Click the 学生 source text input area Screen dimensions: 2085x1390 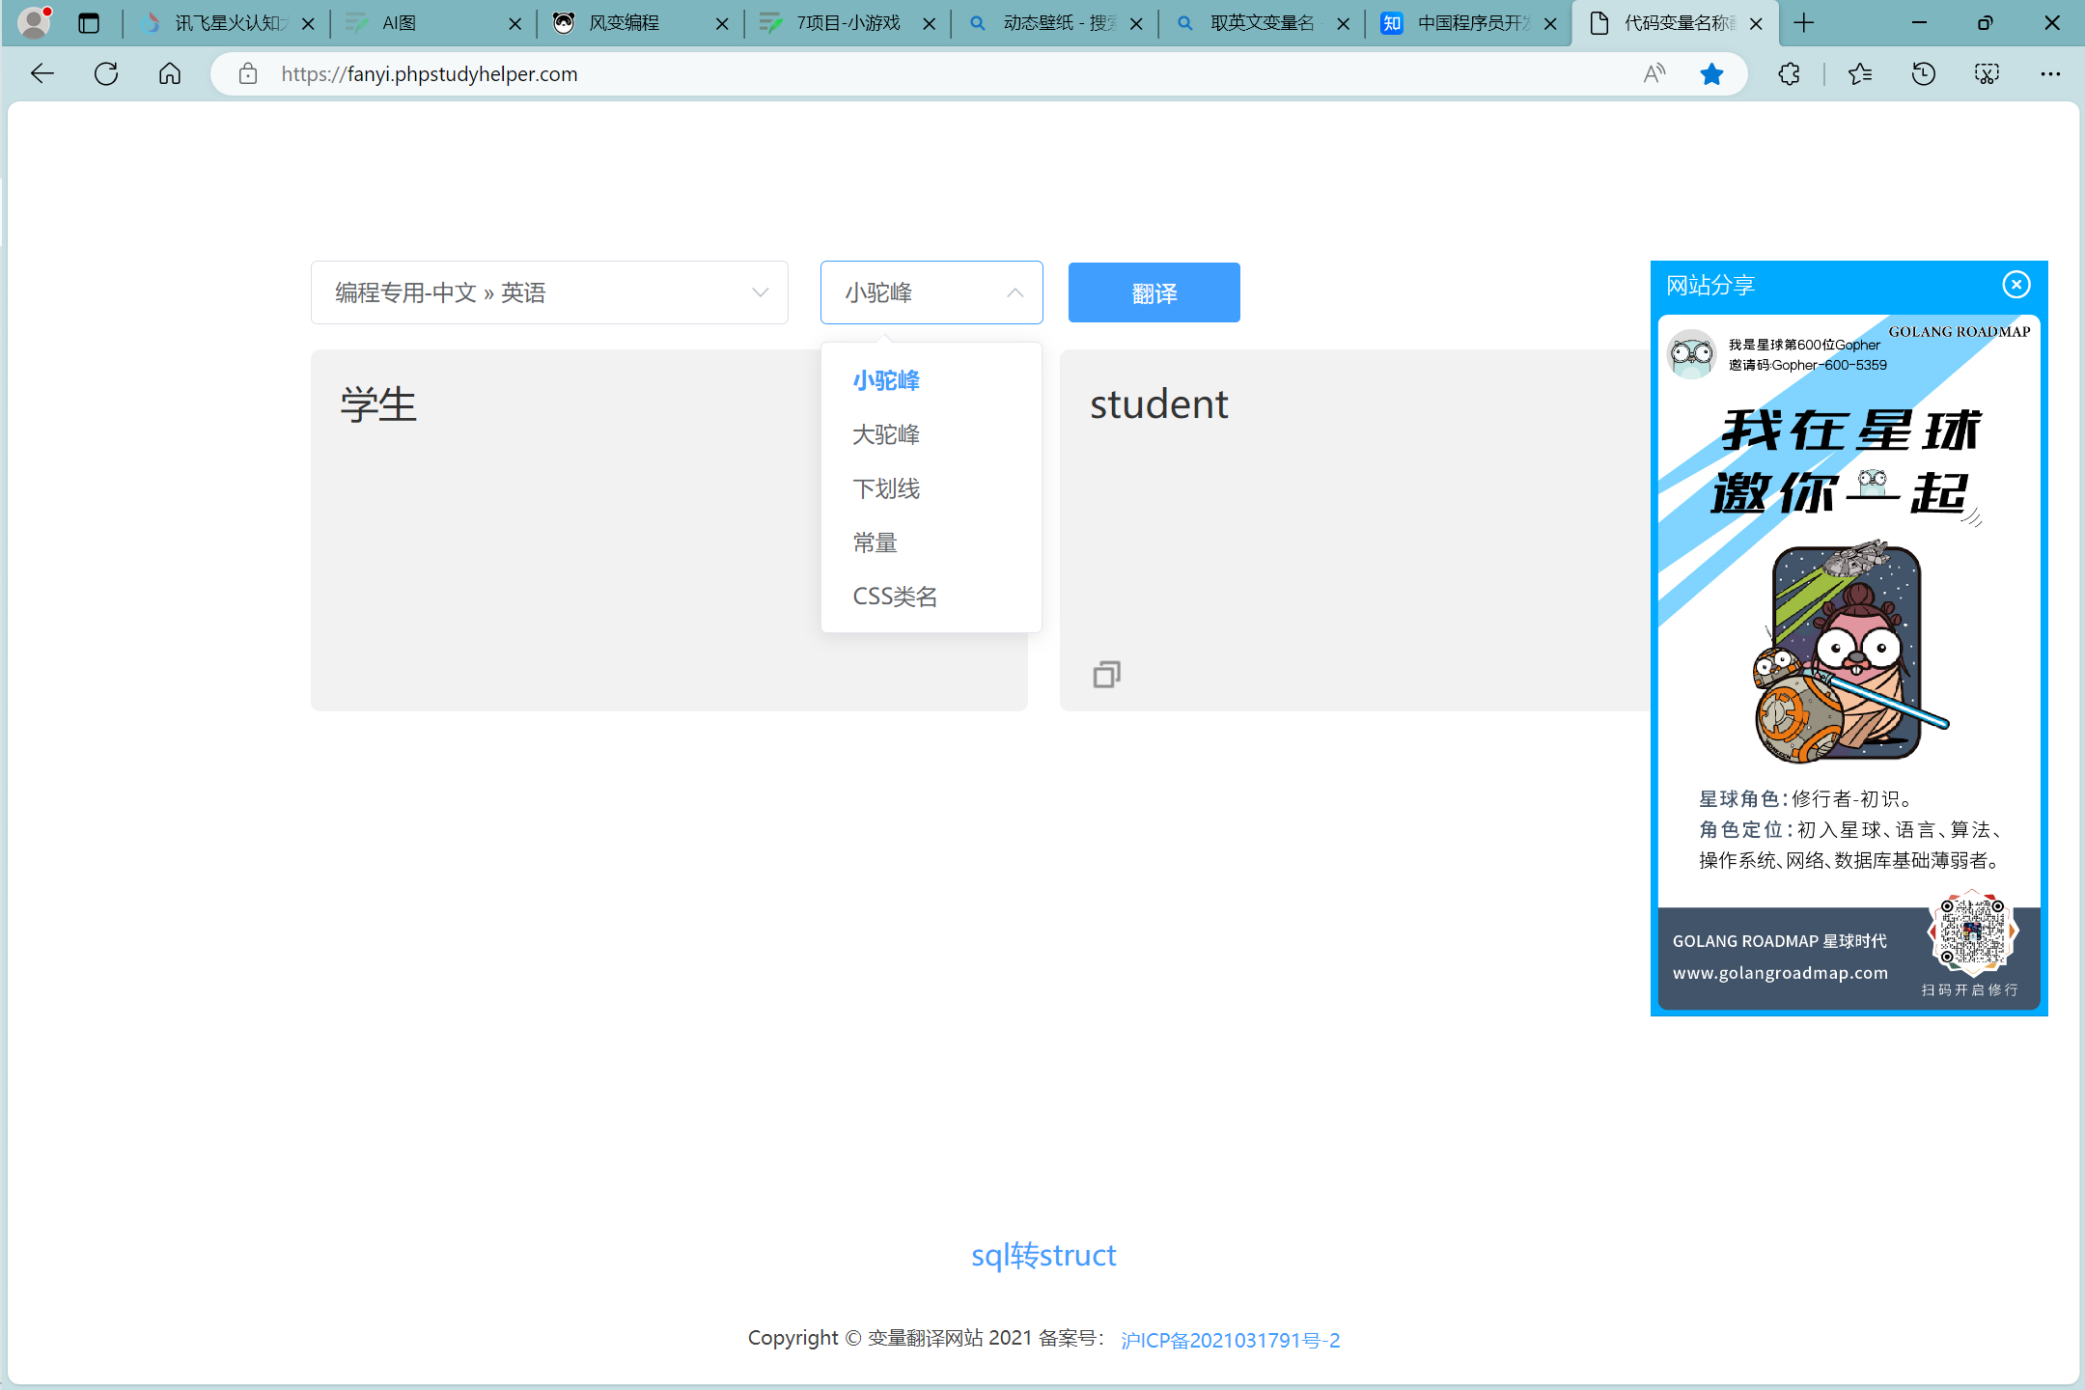click(570, 531)
